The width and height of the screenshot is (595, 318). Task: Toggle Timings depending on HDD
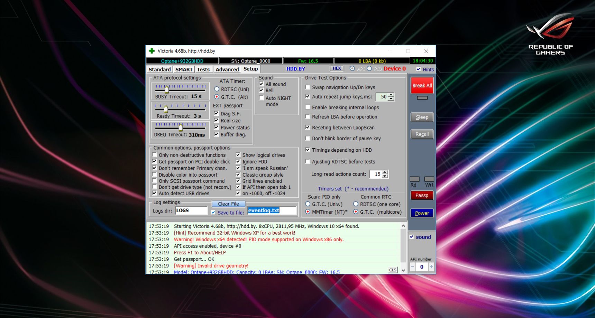(308, 150)
